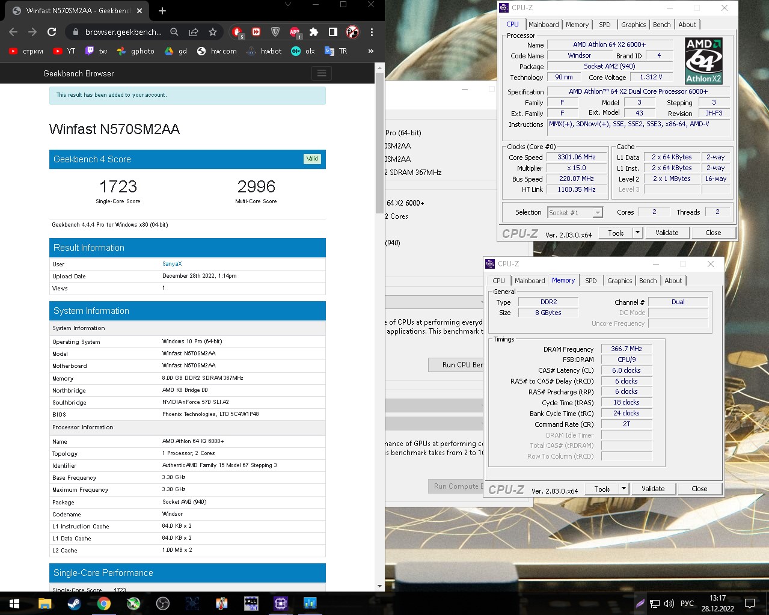
Task: Bookmark this page with the star icon
Action: tap(212, 32)
